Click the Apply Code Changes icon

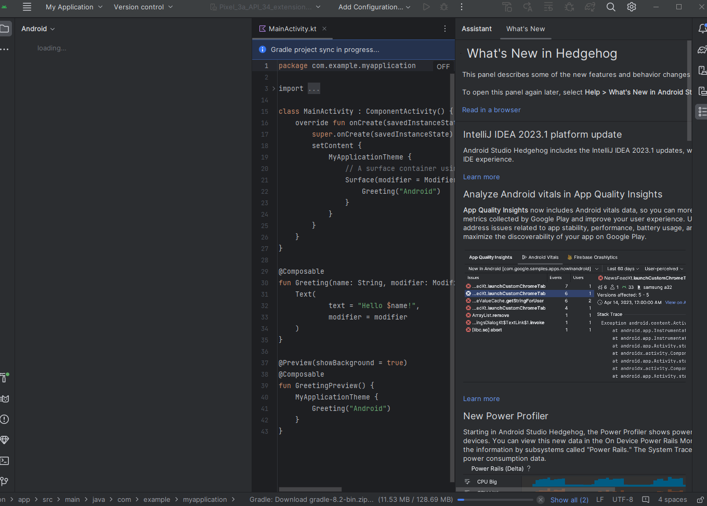click(x=548, y=7)
